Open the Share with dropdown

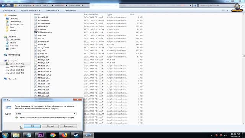[52, 10]
